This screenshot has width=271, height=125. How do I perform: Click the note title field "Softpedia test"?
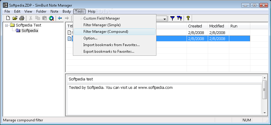coord(164,79)
